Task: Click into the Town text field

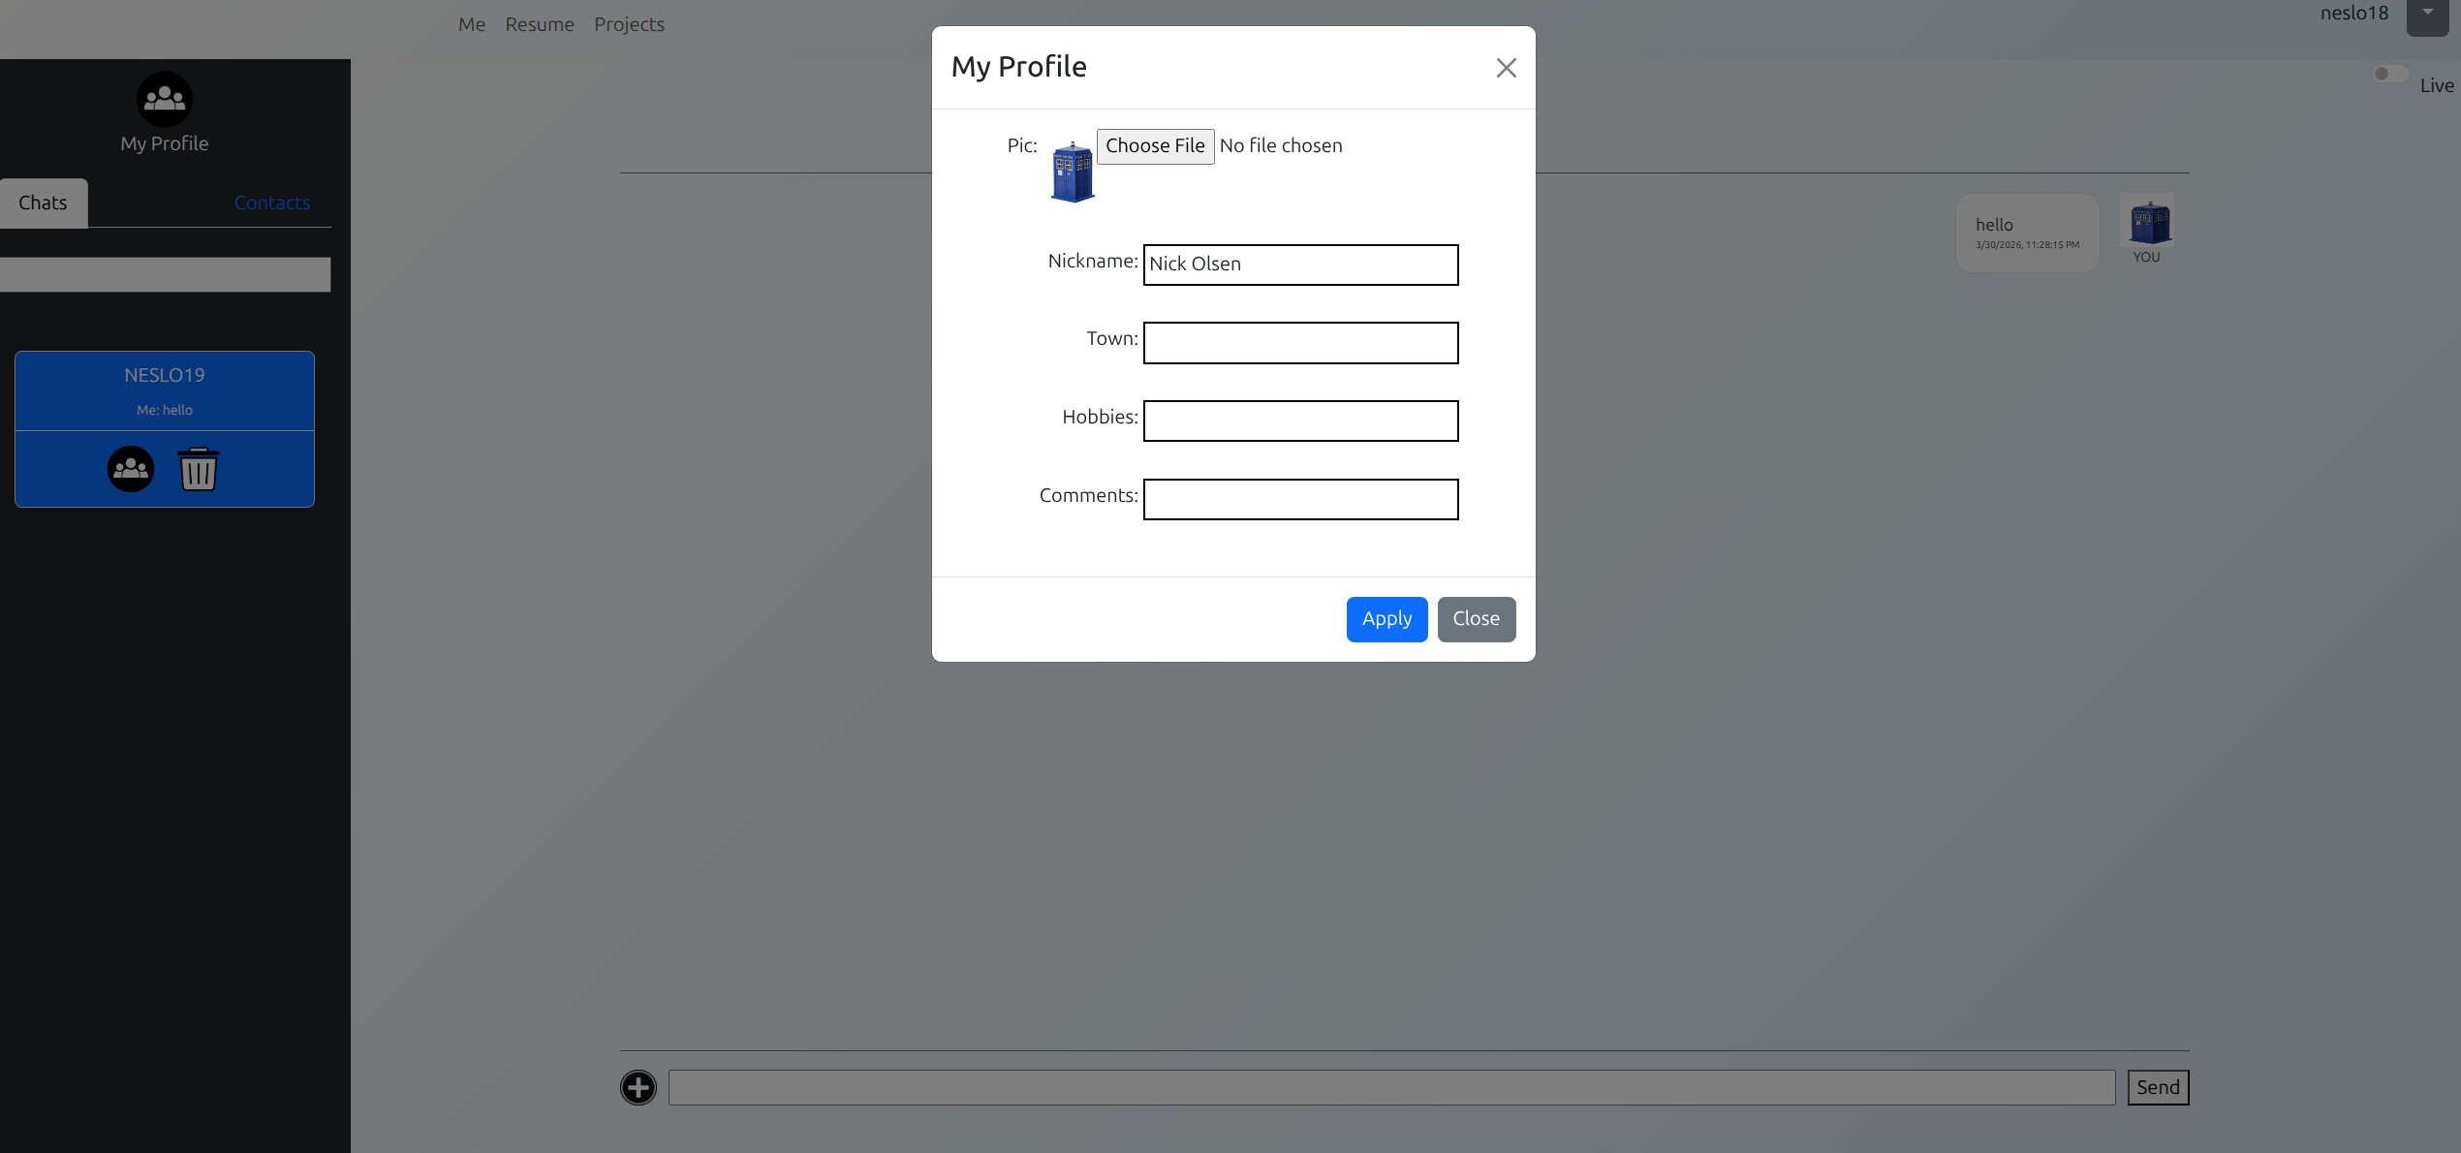Action: (x=1300, y=343)
